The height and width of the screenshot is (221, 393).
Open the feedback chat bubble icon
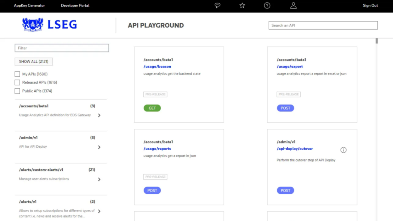(217, 5)
